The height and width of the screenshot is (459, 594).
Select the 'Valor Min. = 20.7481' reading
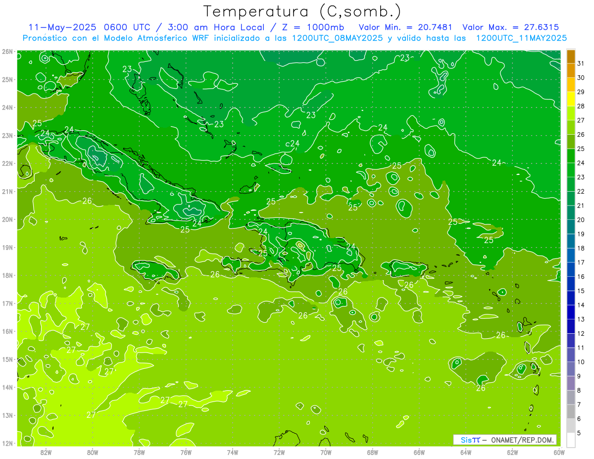(405, 27)
